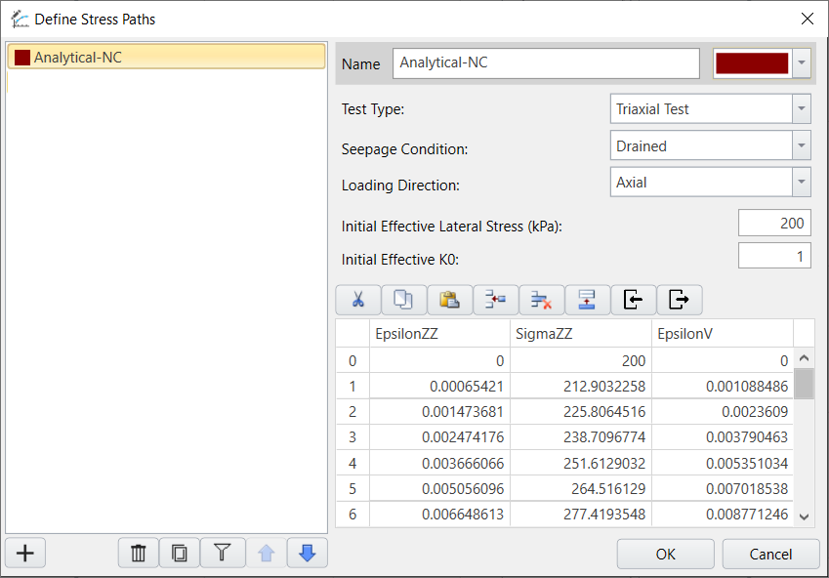
Task: Move stress path down the list
Action: [x=307, y=553]
